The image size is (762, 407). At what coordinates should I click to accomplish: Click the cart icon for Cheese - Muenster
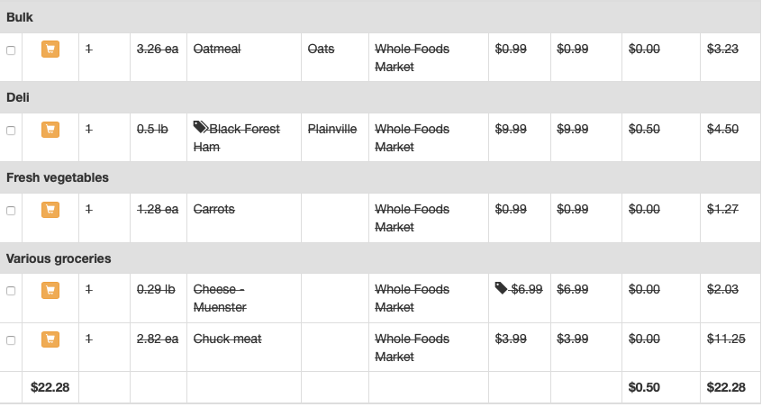coord(50,291)
